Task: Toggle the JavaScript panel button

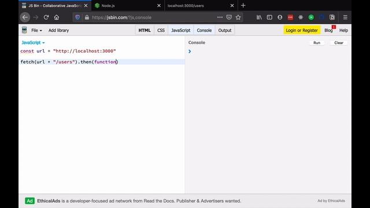Action: pos(181,31)
